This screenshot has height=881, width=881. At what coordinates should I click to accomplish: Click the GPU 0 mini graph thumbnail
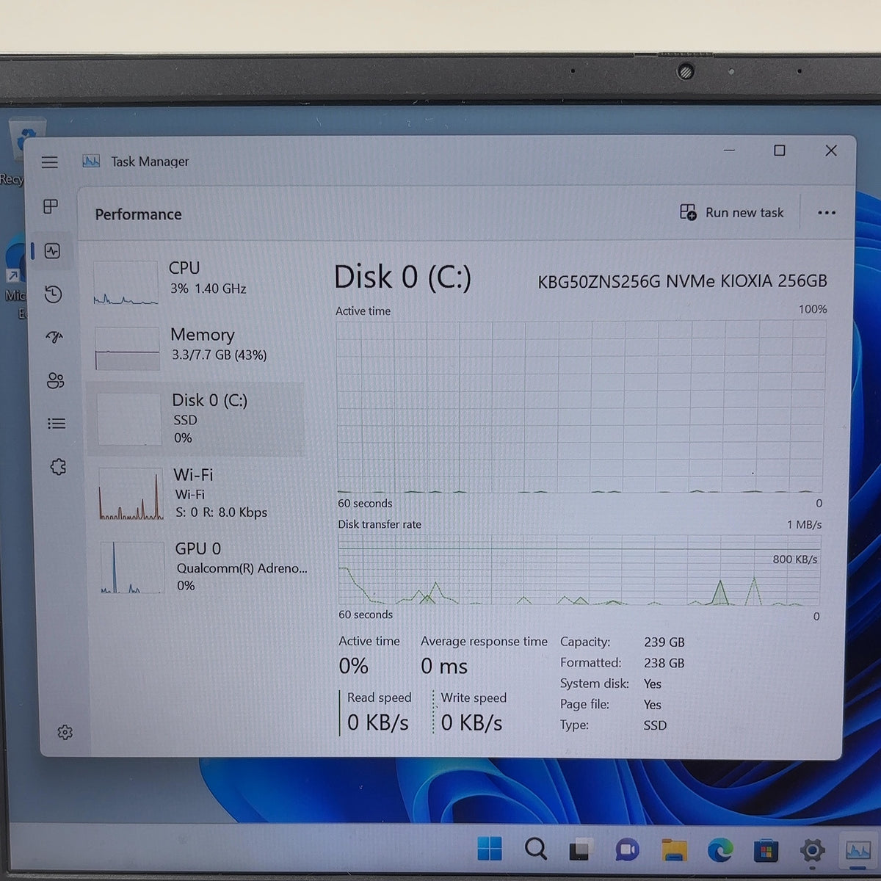[132, 568]
